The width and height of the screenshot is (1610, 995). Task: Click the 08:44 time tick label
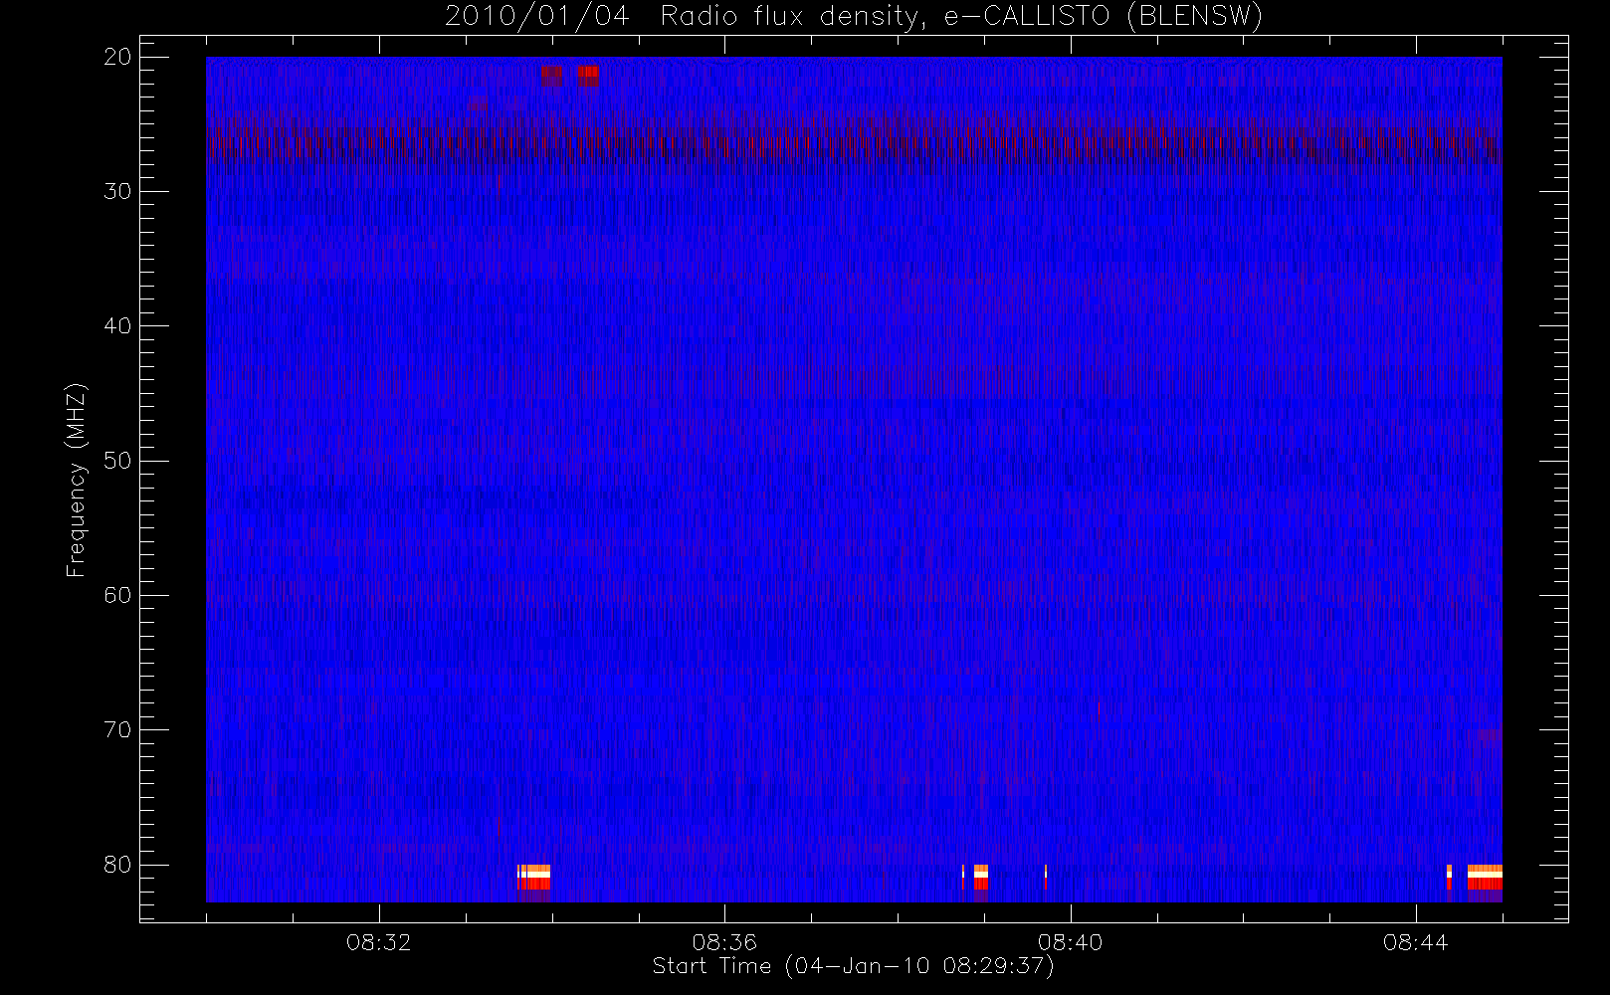pos(1415,942)
